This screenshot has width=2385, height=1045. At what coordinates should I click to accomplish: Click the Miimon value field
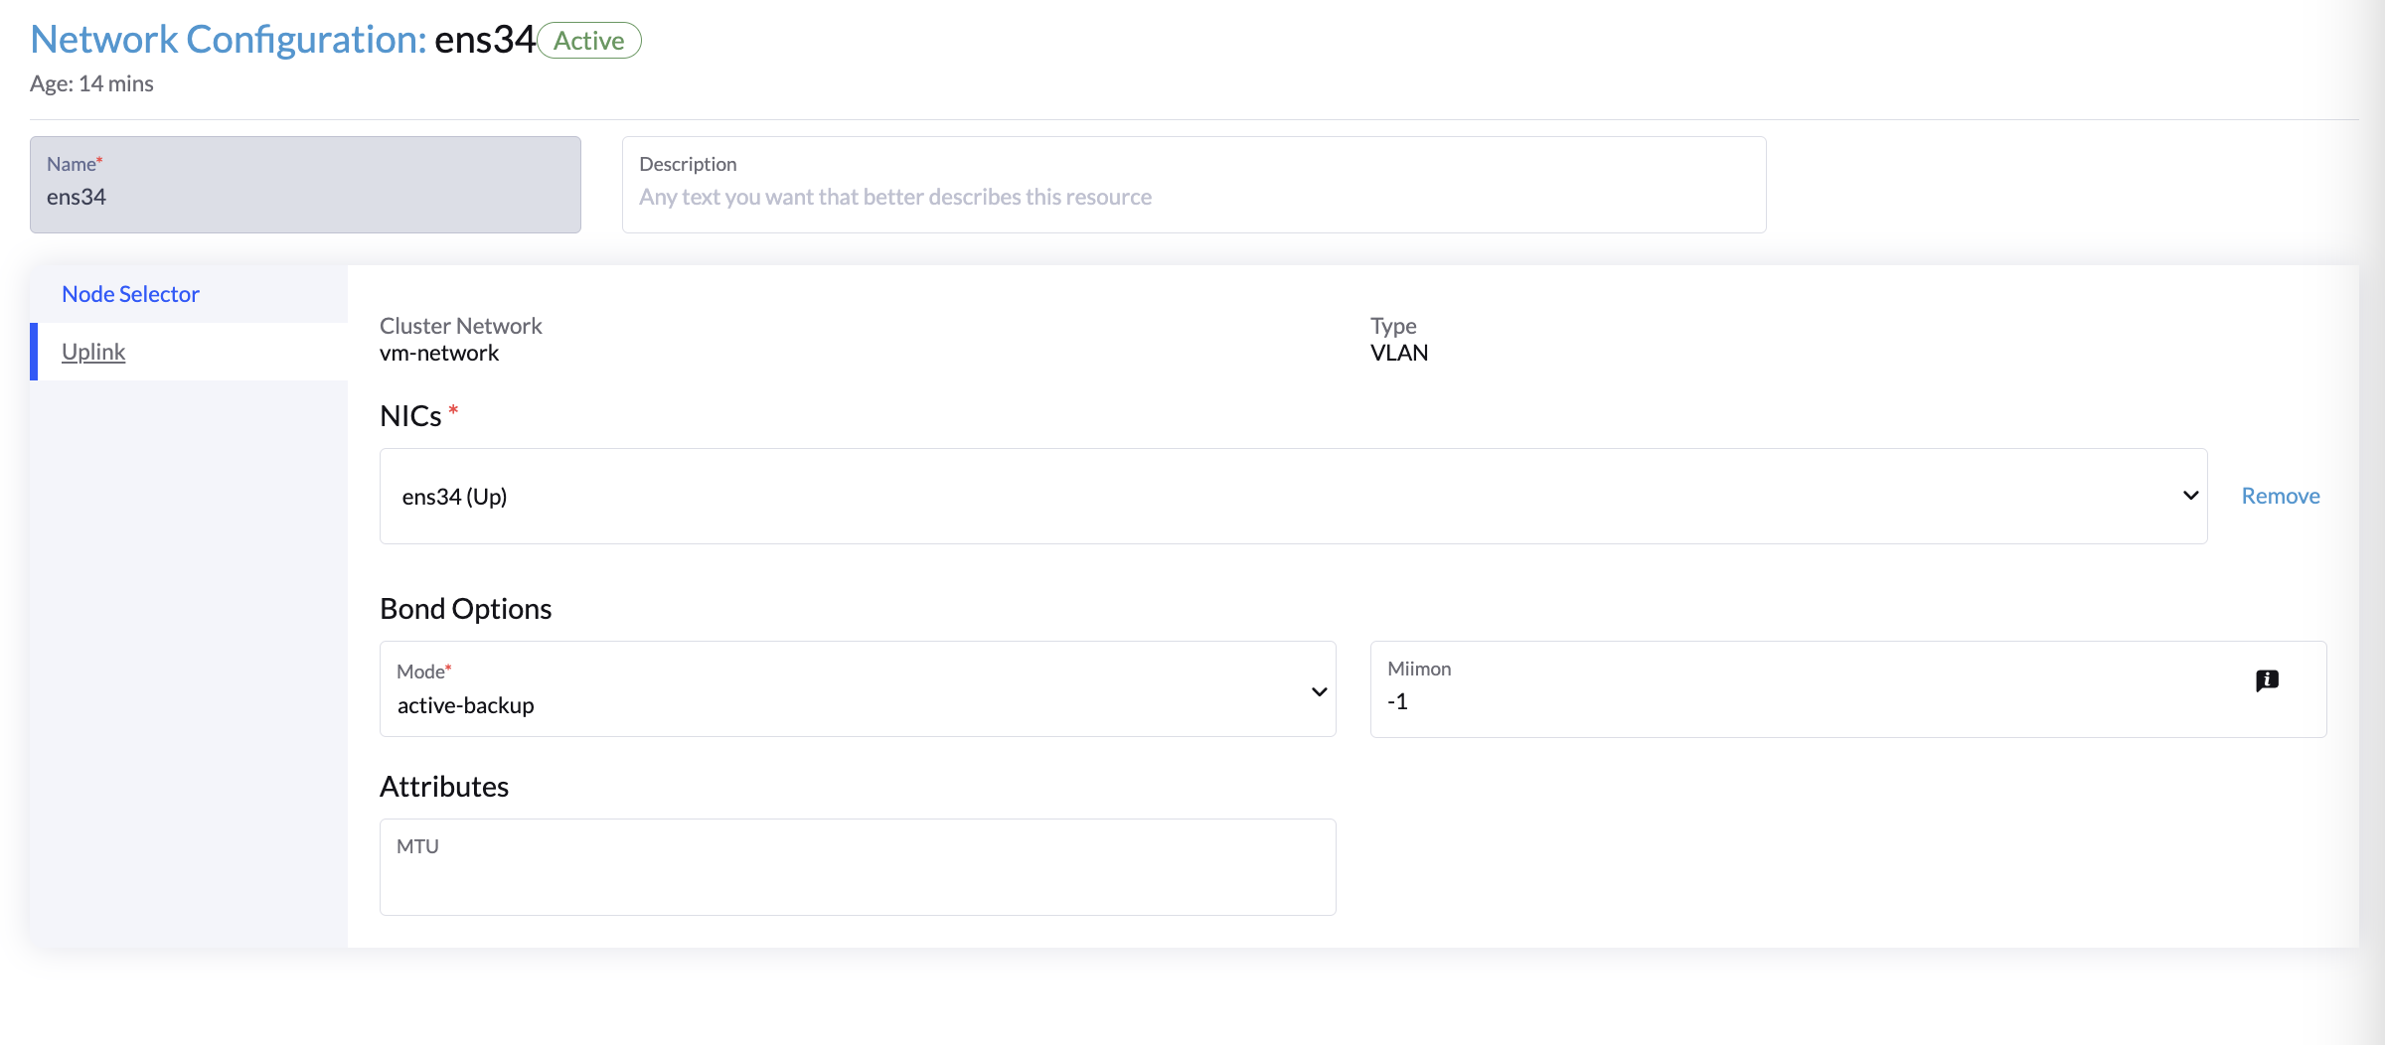pos(1789,701)
